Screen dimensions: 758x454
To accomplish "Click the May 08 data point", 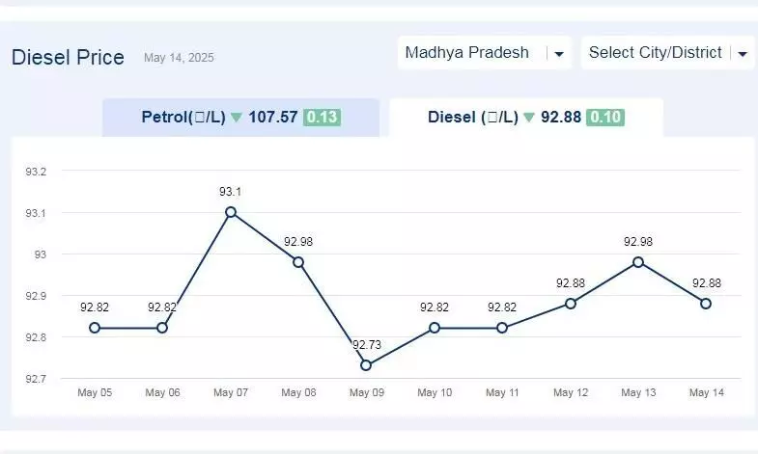I will pyautogui.click(x=298, y=262).
